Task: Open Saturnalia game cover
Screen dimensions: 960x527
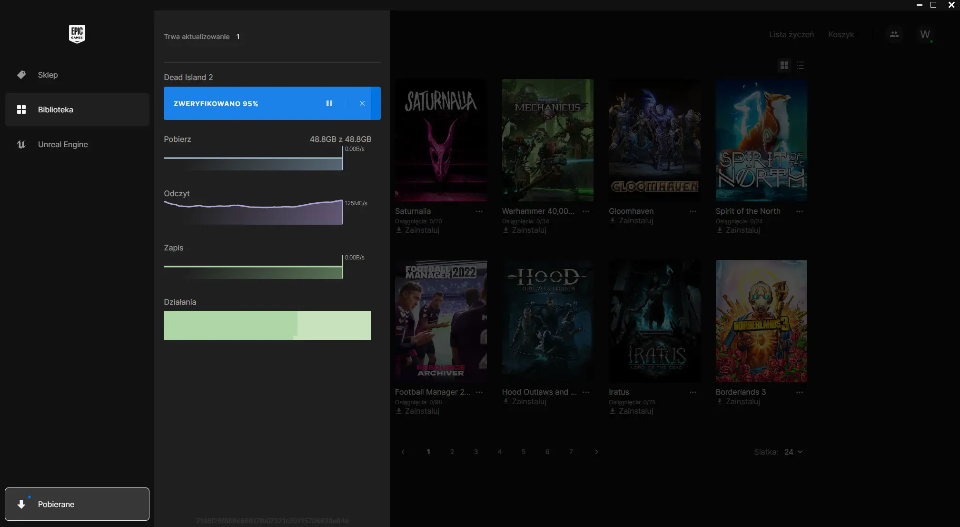Action: pos(441,140)
